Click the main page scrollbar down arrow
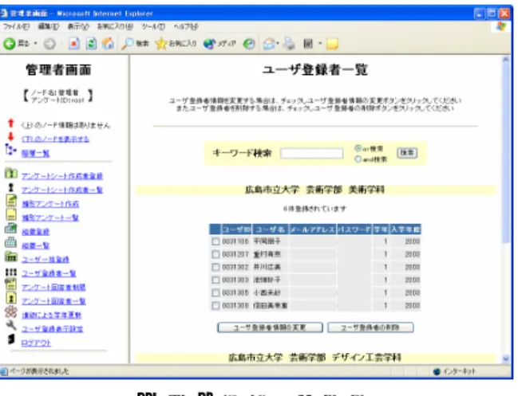518x396 pixels. tap(505, 359)
